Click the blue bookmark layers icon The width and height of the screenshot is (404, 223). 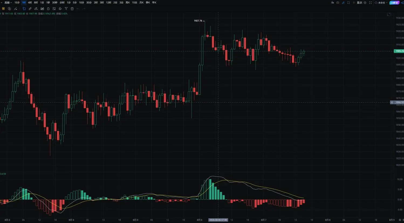(24, 9)
